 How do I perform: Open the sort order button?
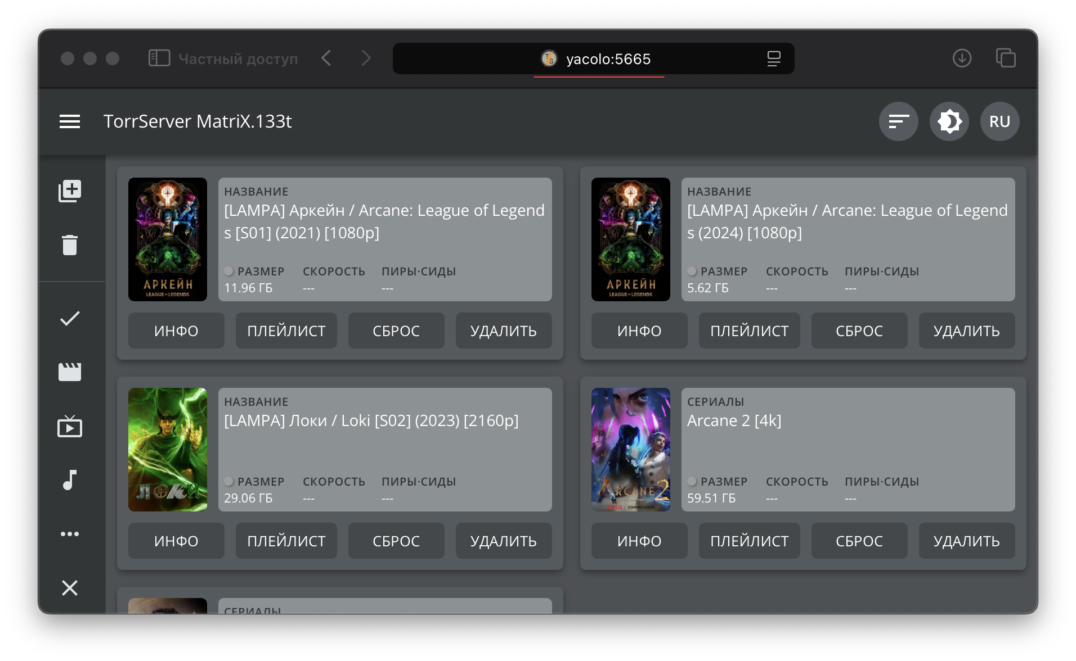click(898, 121)
